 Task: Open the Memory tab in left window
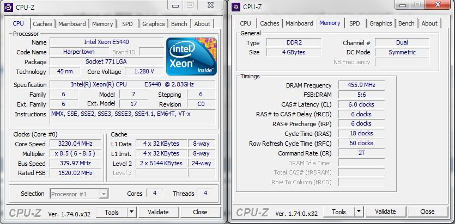click(102, 24)
